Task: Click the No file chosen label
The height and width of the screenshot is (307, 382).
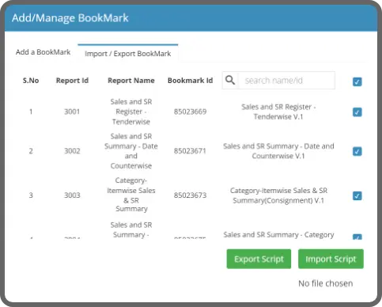Action: (326, 283)
